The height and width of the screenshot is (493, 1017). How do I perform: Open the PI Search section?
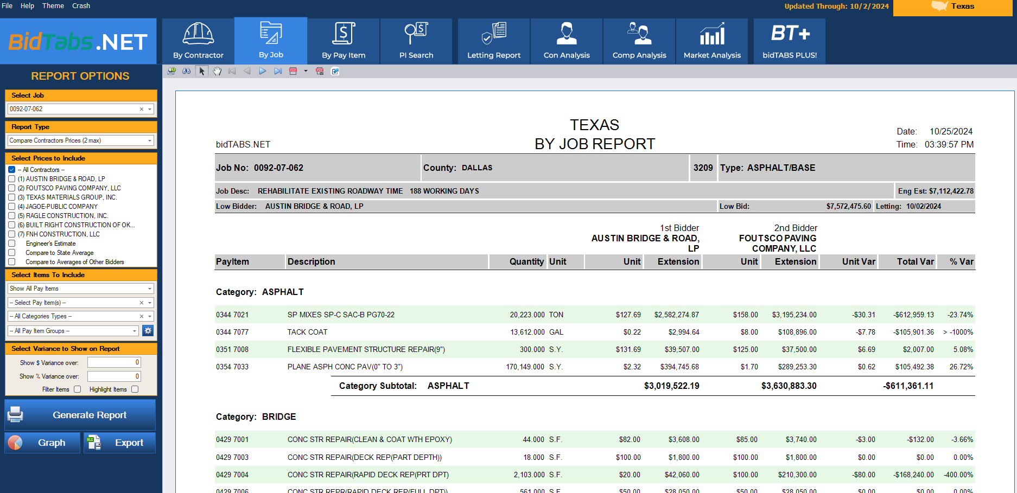pyautogui.click(x=416, y=41)
